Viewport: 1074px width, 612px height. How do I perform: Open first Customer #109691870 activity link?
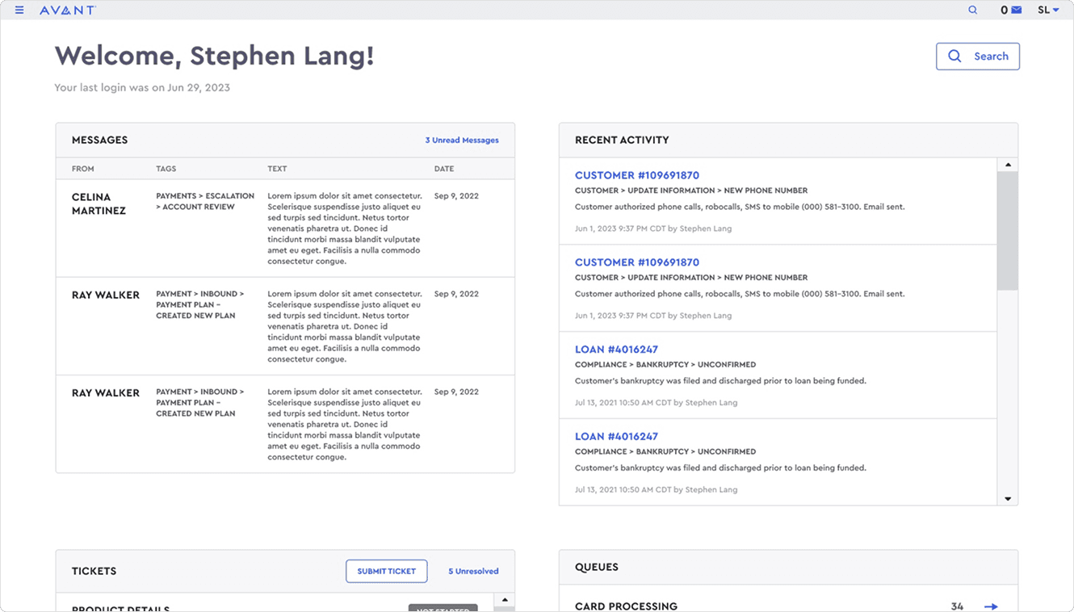click(x=636, y=175)
